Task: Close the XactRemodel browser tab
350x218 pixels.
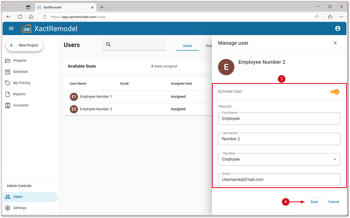Action: 92,7
